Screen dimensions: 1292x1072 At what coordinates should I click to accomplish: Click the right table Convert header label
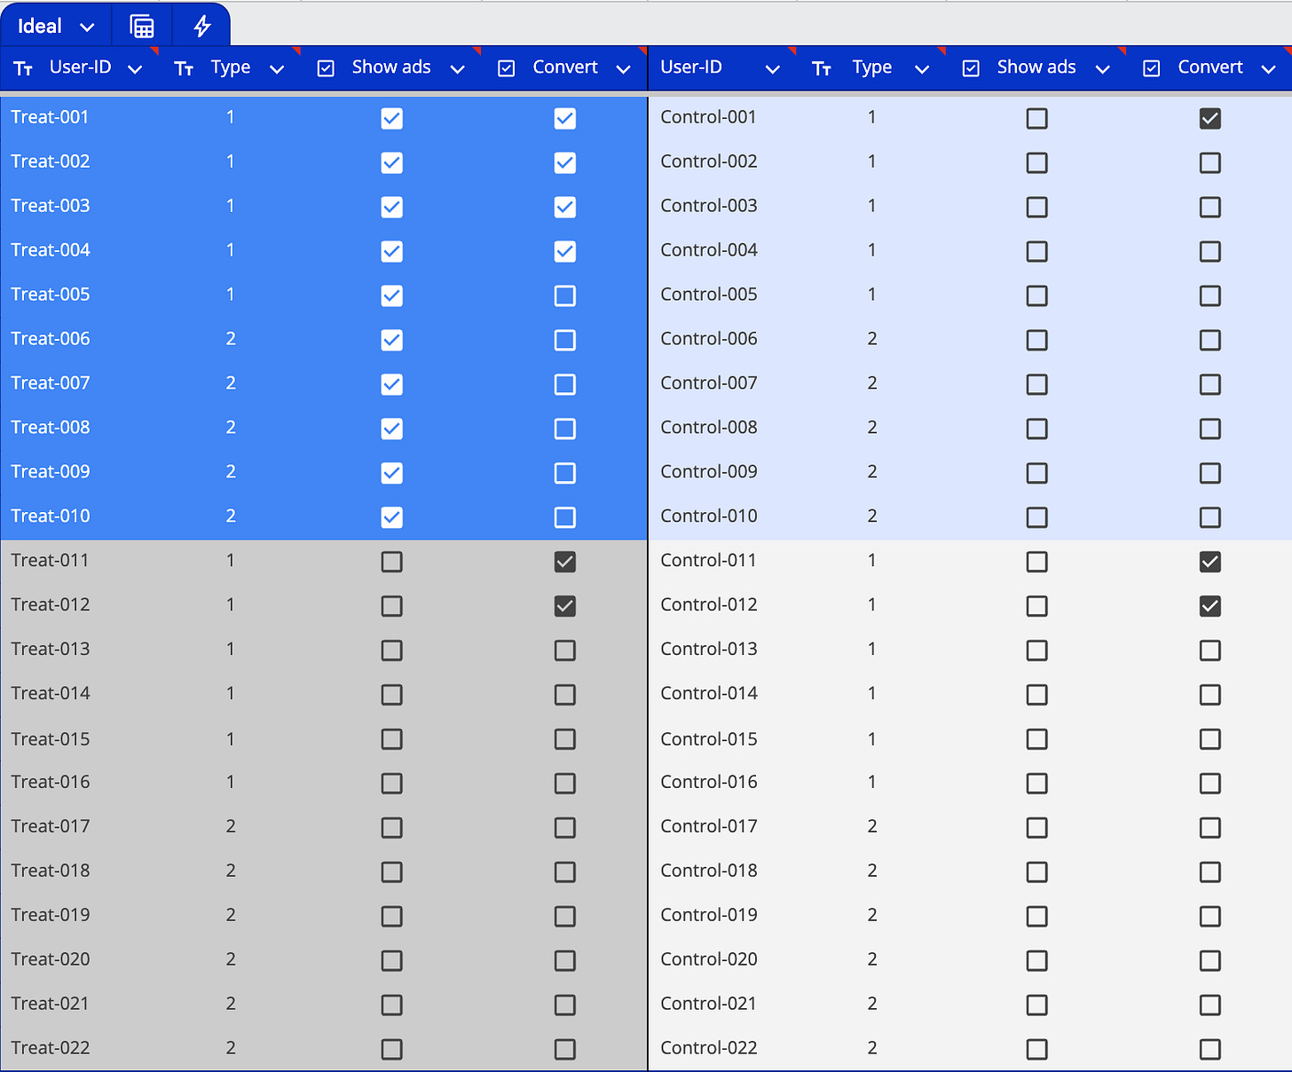[1210, 67]
